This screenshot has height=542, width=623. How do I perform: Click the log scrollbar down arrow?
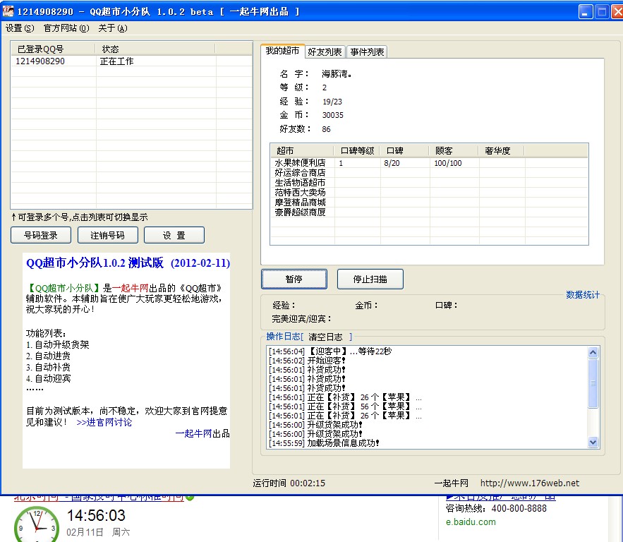click(593, 442)
